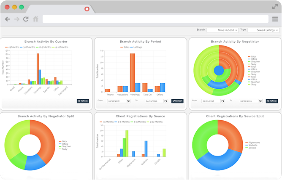Click the blue Offers bar in Period chart

(163, 87)
